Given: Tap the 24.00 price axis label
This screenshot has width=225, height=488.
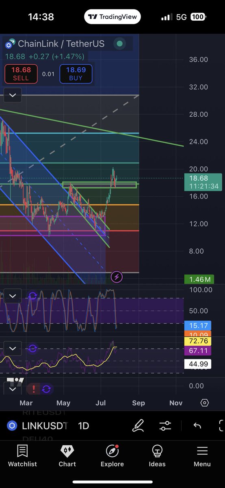Looking at the screenshot, I should coord(199,142).
